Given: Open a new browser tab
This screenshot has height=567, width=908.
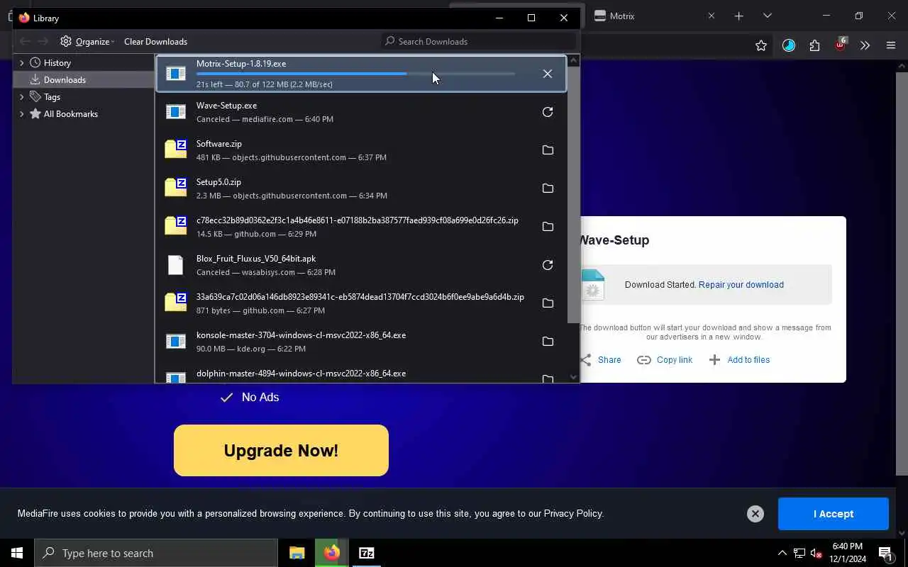Looking at the screenshot, I should (738, 16).
